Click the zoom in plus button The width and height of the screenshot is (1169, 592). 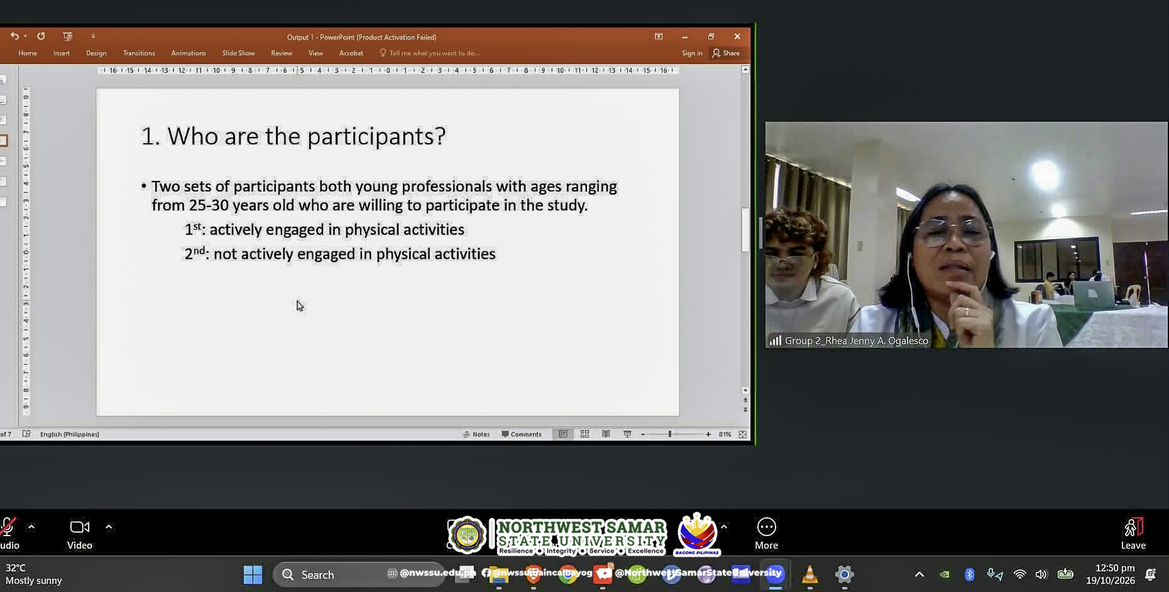(708, 434)
